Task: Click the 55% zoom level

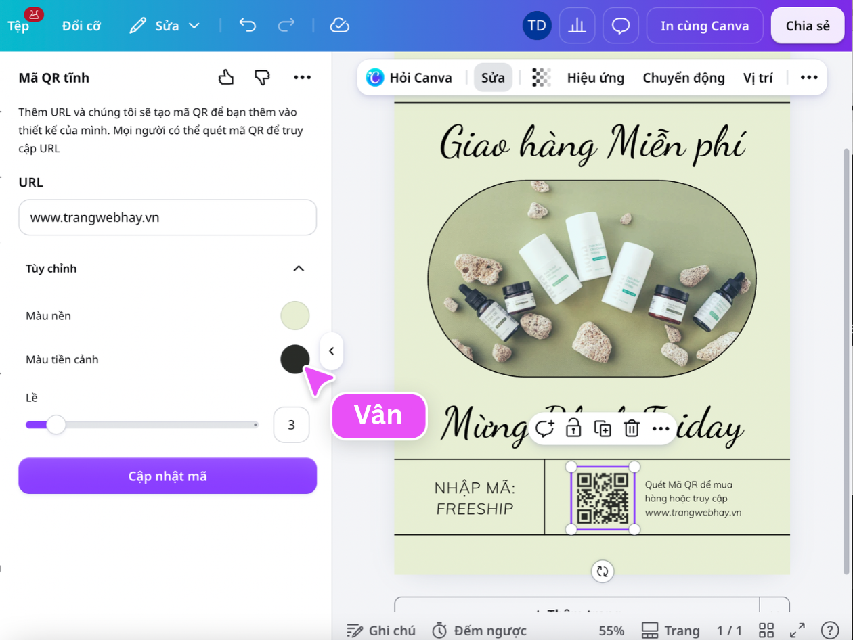Action: (611, 631)
